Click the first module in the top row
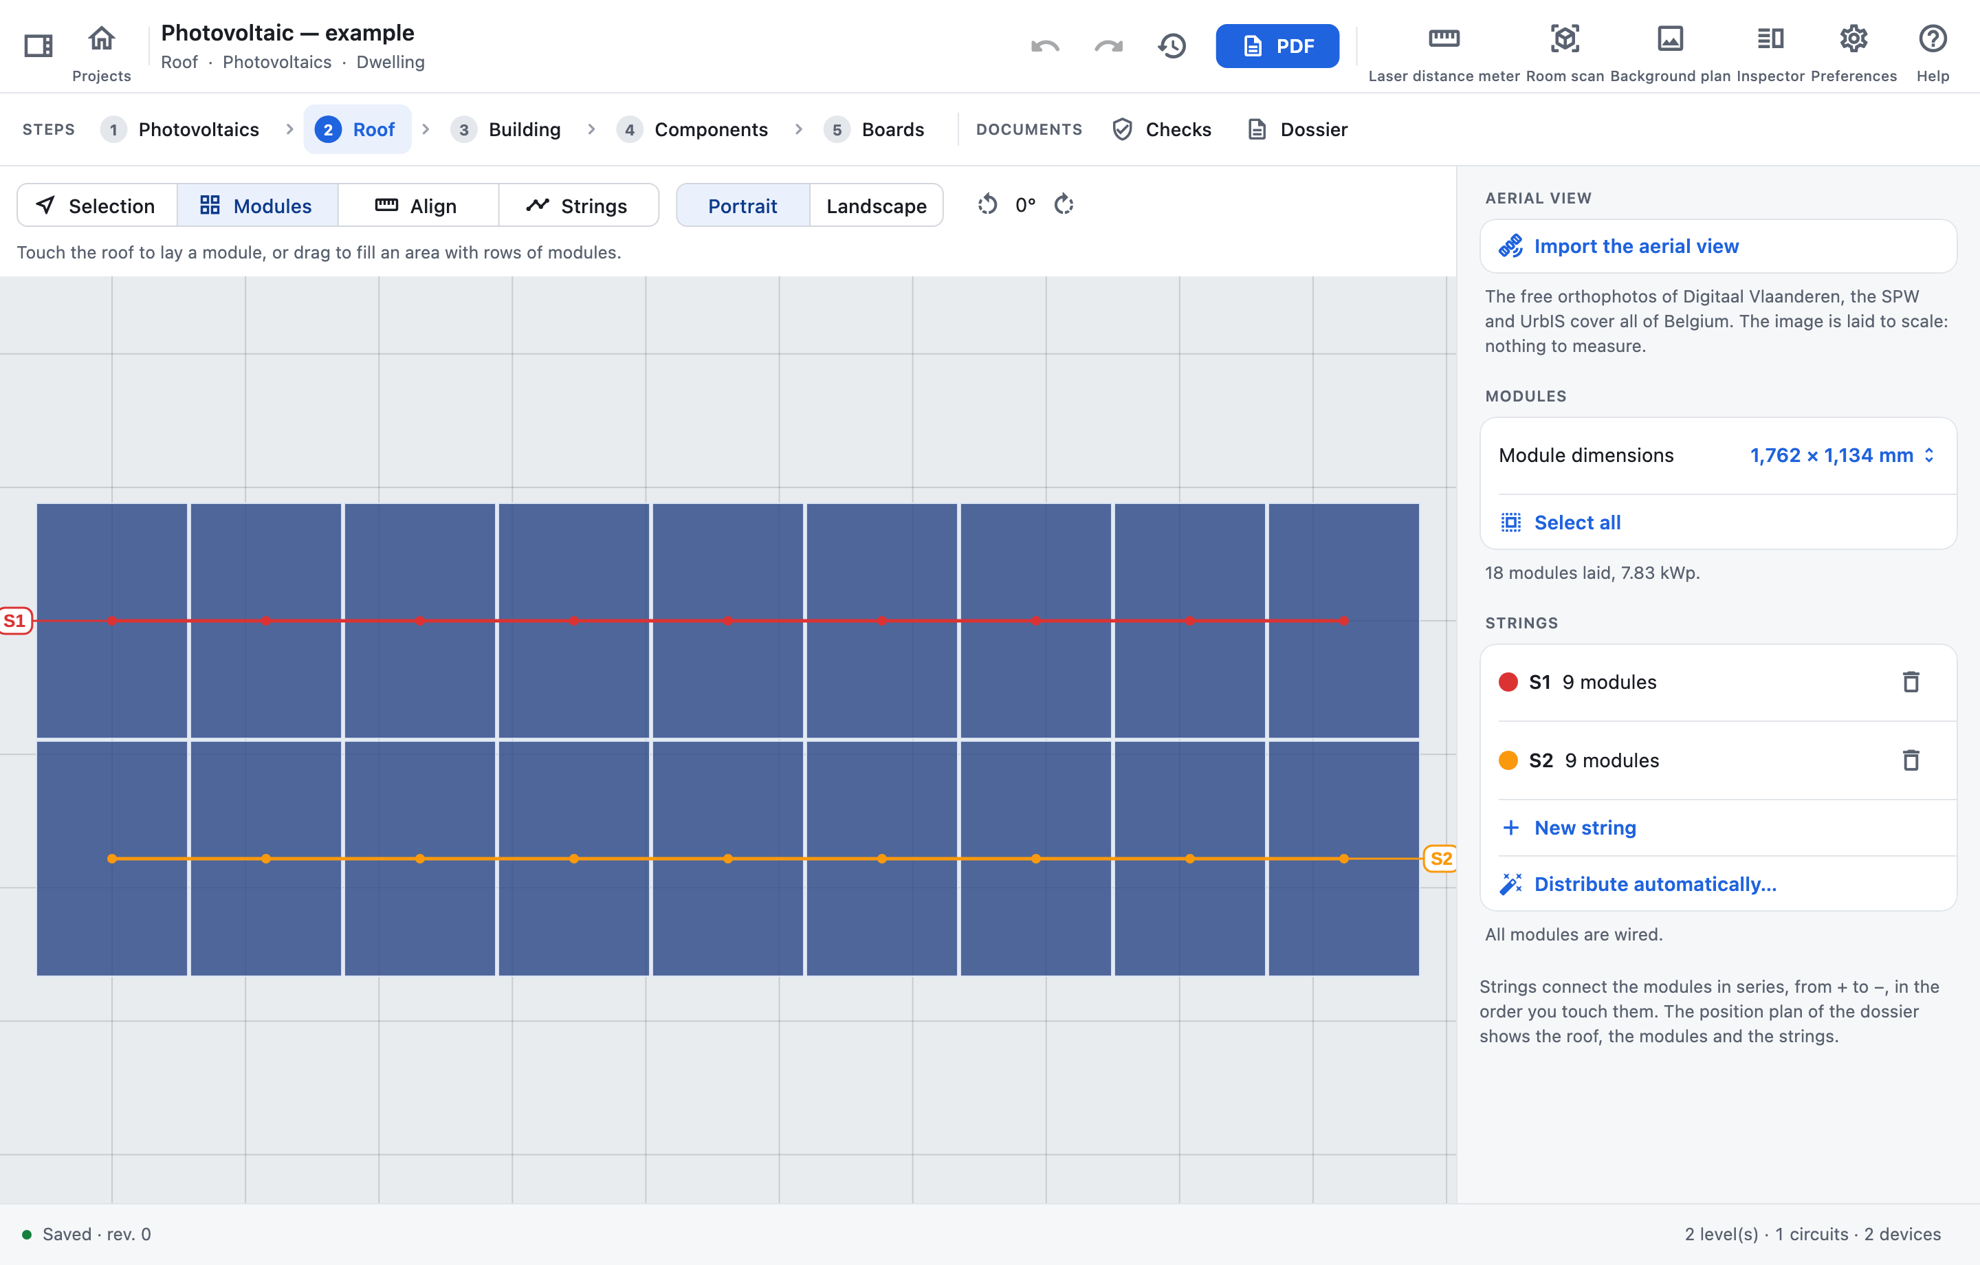This screenshot has height=1265, width=1980. pos(112,620)
